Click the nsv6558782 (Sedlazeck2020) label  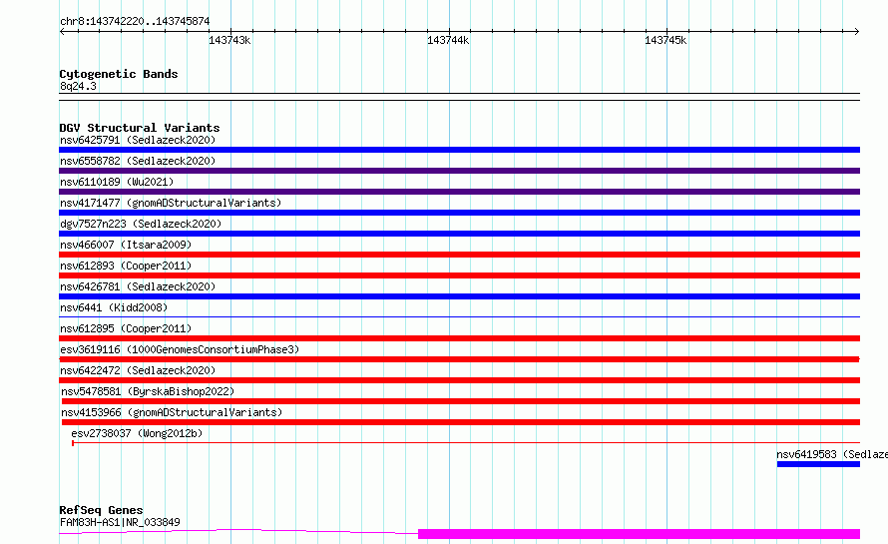[138, 161]
